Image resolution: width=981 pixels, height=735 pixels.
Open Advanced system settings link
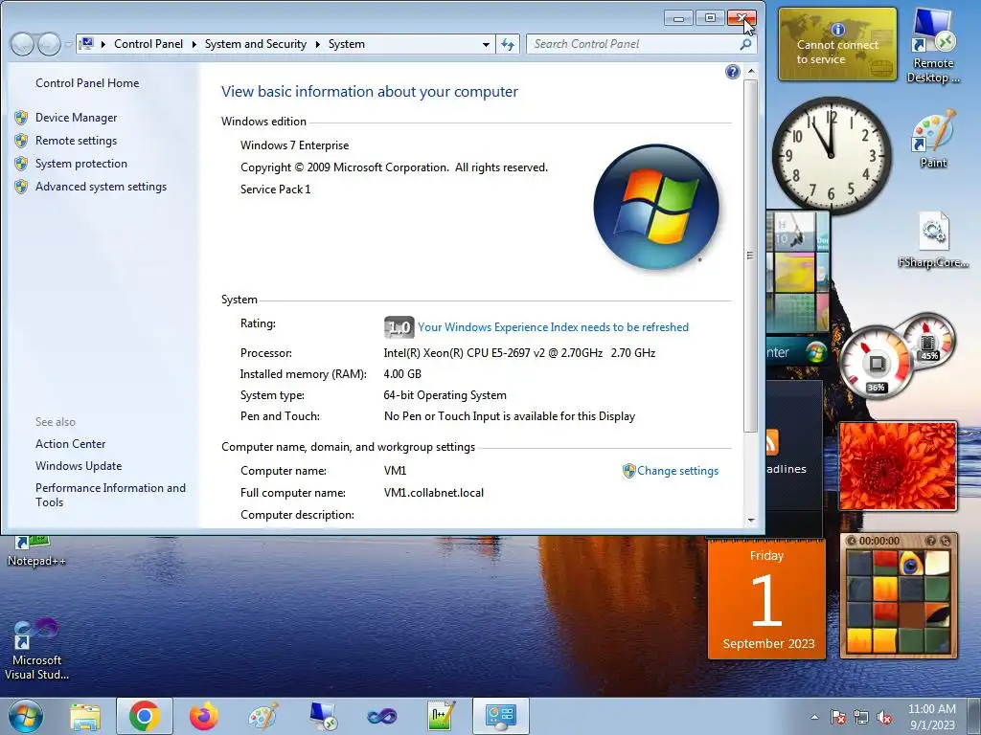(101, 187)
